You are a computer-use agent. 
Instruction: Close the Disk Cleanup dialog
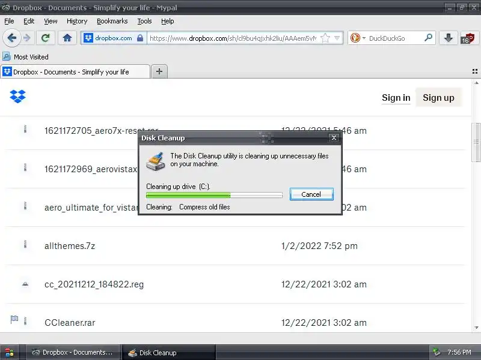pyautogui.click(x=334, y=138)
